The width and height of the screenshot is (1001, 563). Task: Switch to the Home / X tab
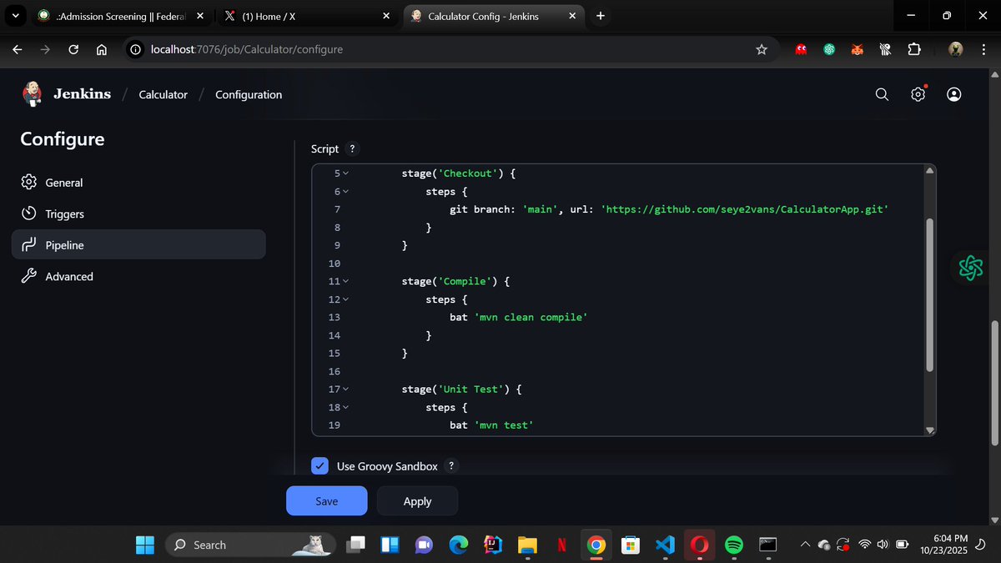(305, 16)
